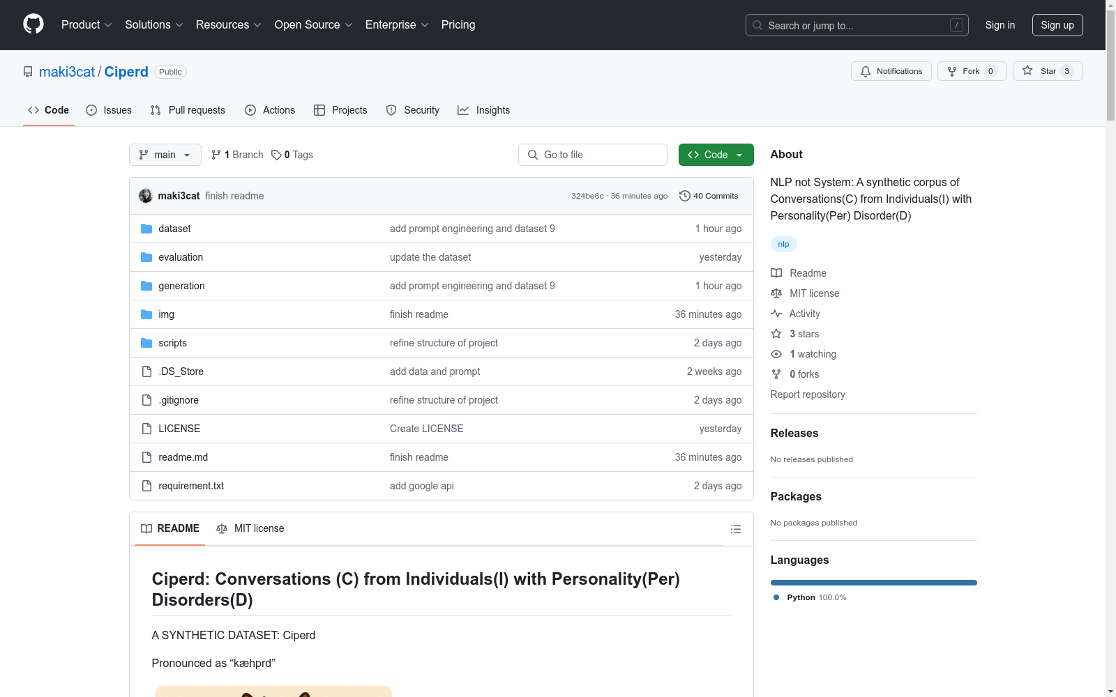
Task: Expand the Solutions menu
Action: click(153, 24)
